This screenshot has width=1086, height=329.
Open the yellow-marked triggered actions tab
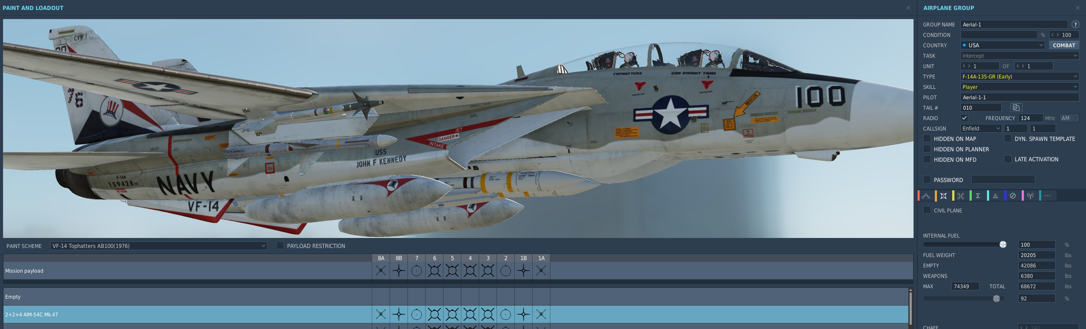point(960,195)
